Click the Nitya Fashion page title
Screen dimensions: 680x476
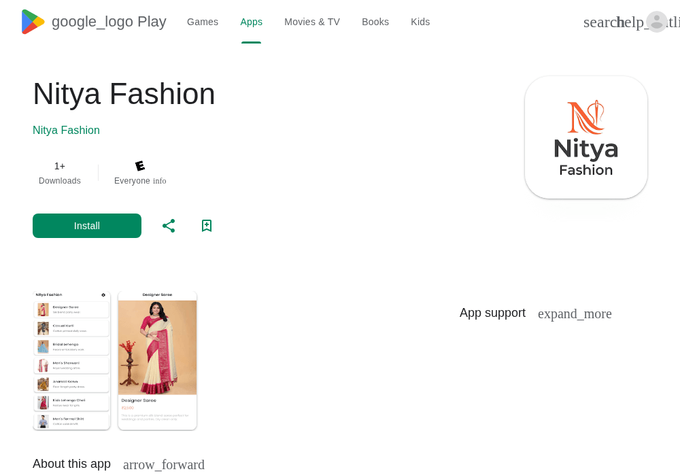coord(124,94)
